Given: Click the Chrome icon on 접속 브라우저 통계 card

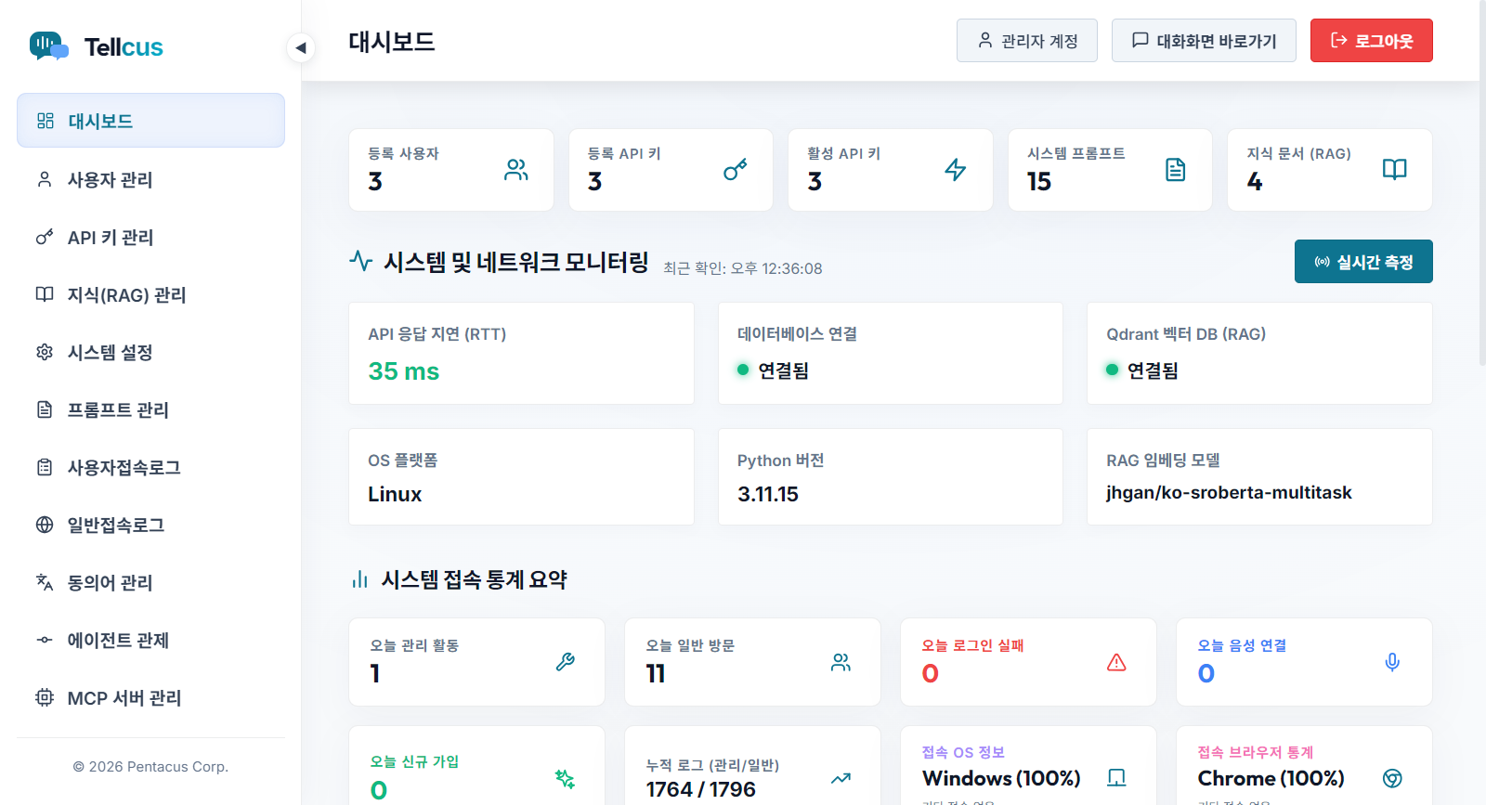Looking at the screenshot, I should (1392, 778).
